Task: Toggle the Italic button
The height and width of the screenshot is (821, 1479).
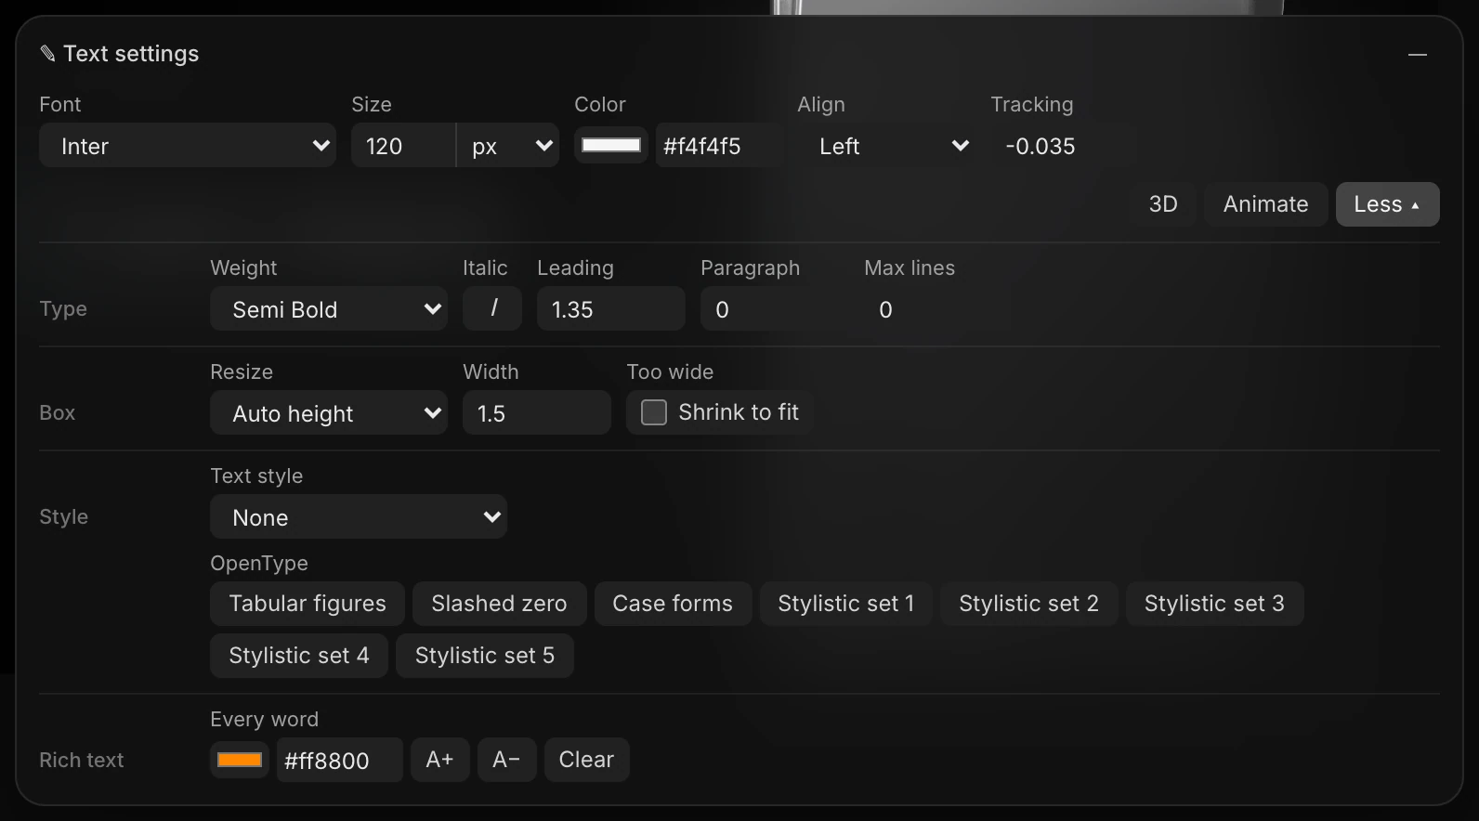Action: point(492,308)
